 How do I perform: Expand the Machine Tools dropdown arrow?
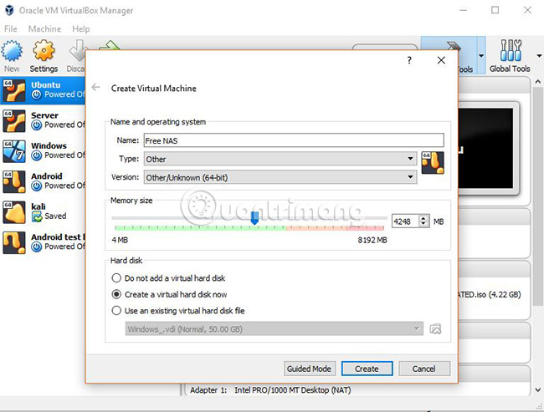[481, 55]
